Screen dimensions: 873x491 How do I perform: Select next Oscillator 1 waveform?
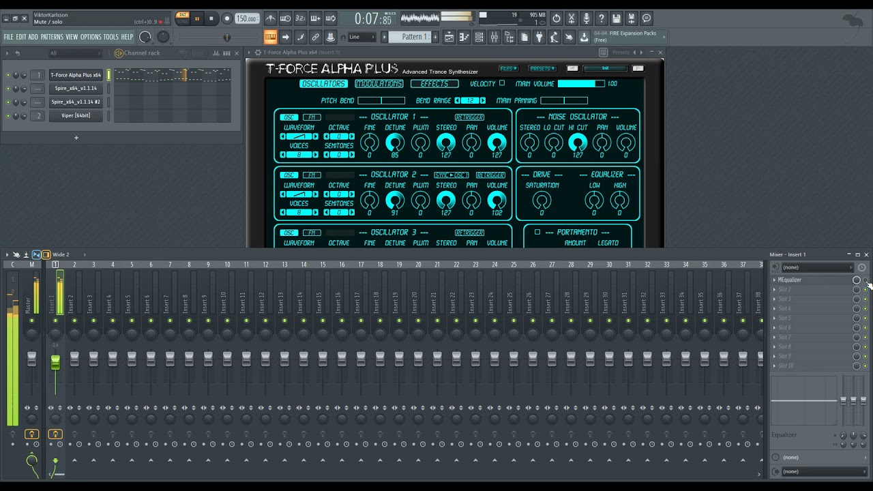[x=316, y=136]
